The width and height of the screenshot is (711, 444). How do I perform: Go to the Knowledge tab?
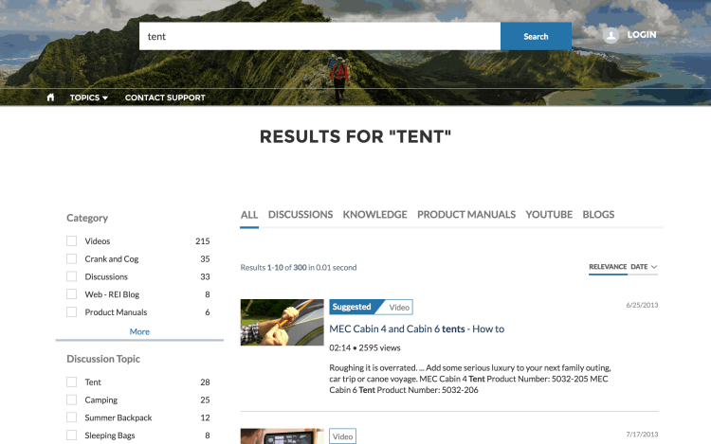pyautogui.click(x=374, y=215)
